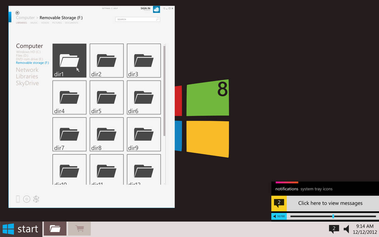Click the clock showing 9:14 AM

coord(365,226)
